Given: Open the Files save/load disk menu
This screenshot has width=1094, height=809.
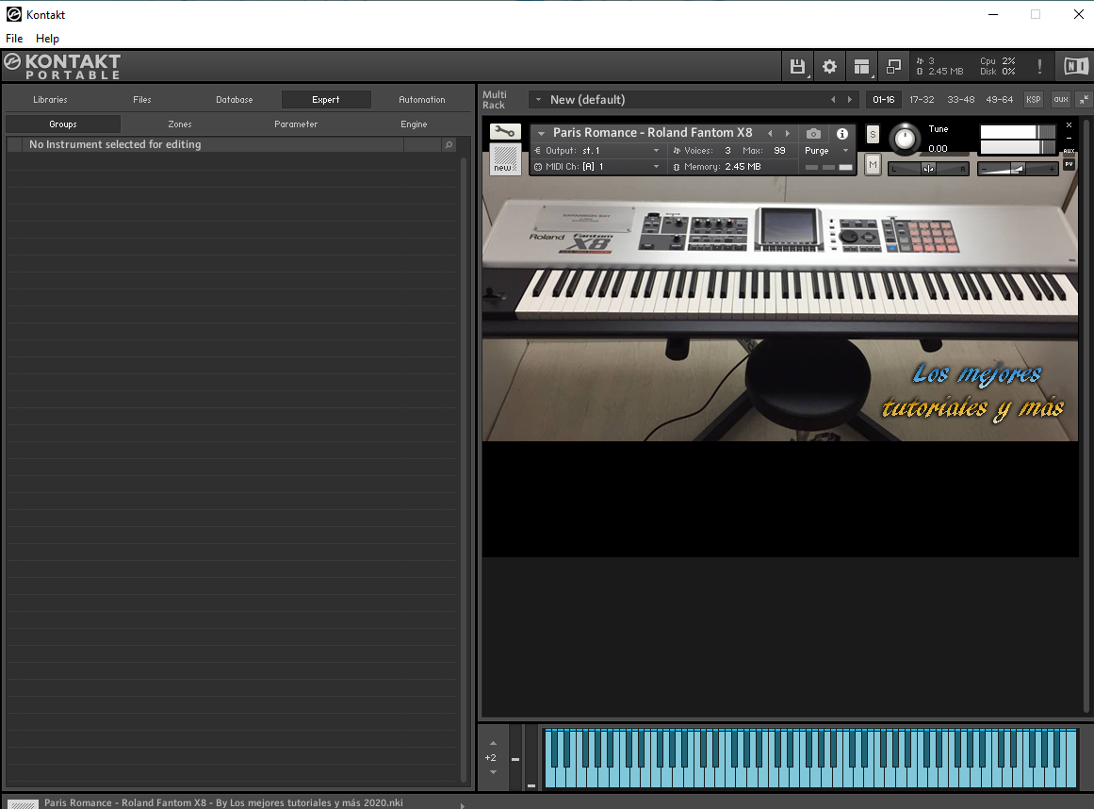Looking at the screenshot, I should tap(797, 66).
